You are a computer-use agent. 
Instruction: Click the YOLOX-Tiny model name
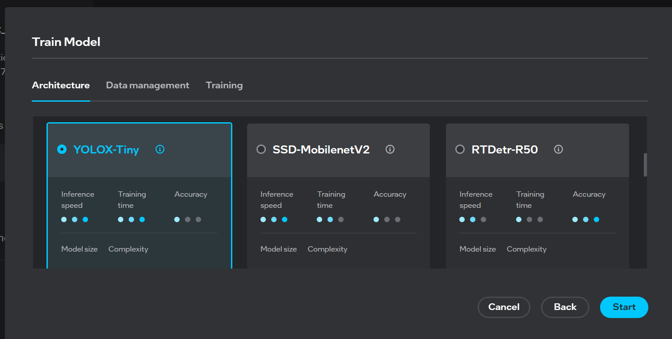pos(106,150)
